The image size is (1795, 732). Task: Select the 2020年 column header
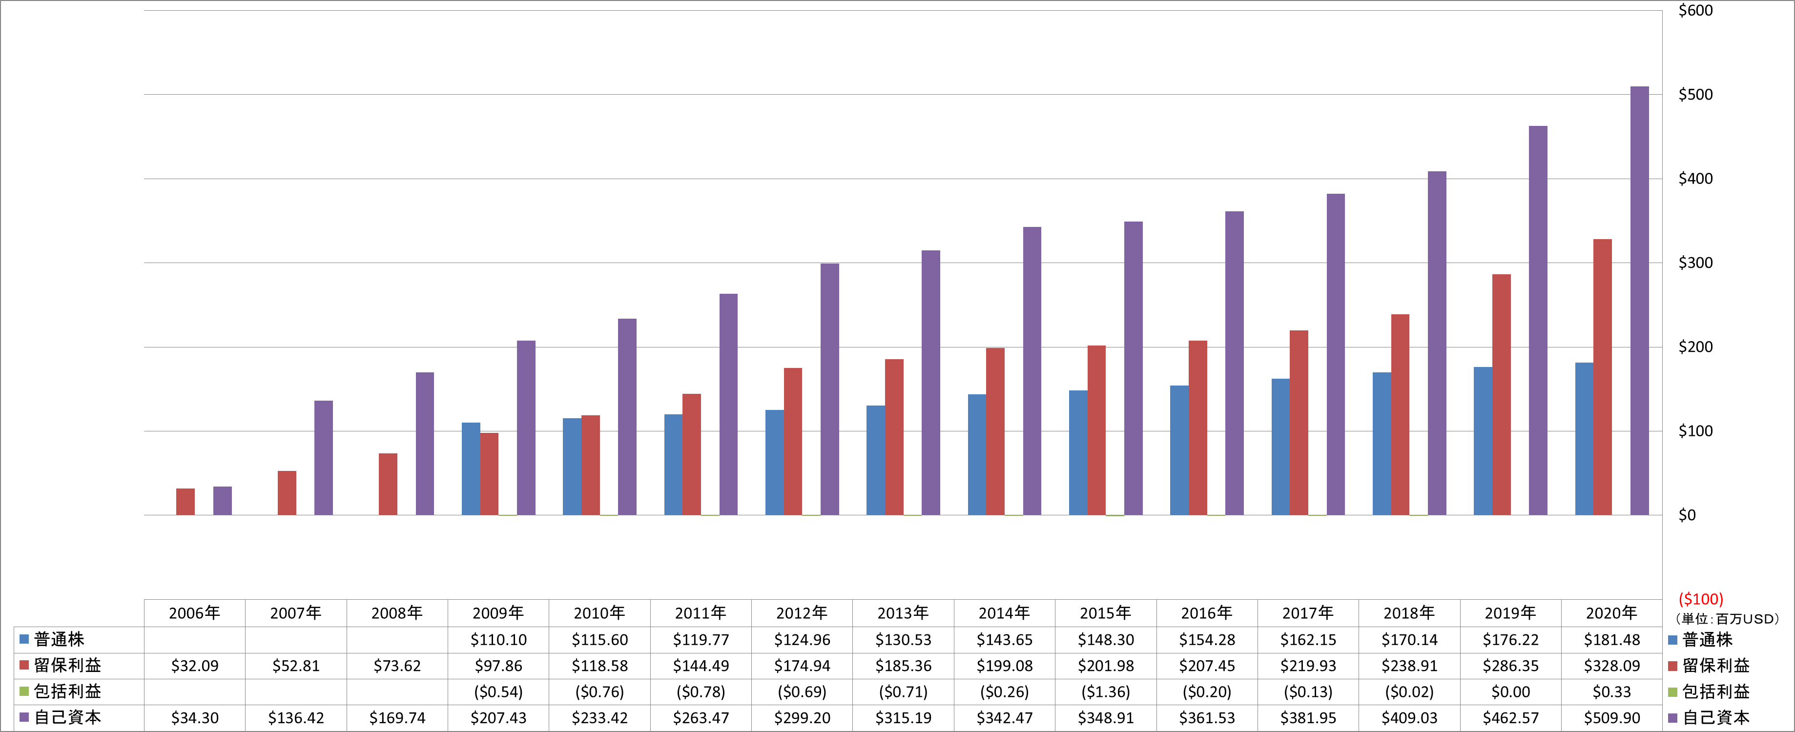tap(1612, 613)
